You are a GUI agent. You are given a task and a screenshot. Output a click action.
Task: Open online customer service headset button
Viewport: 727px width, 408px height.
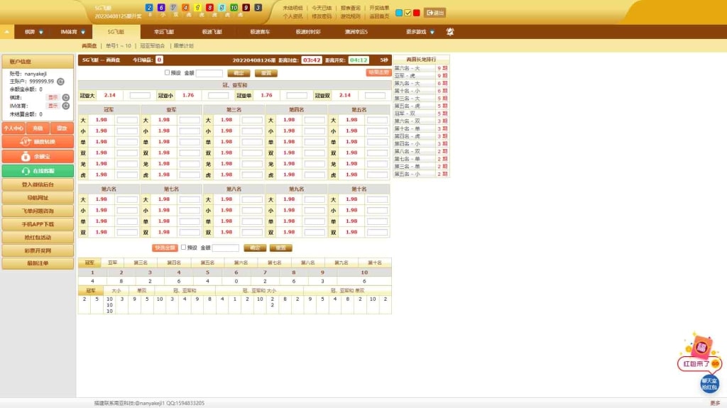(x=38, y=170)
